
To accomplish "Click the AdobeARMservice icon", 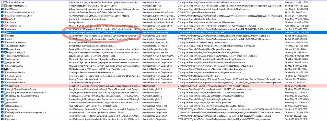I will tap(5, 2).
